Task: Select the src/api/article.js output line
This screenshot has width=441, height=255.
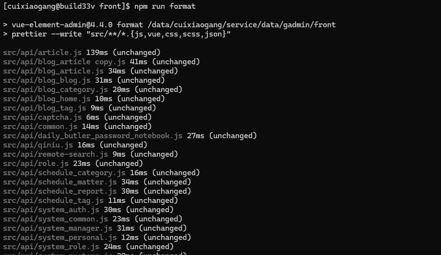Action: [82, 53]
